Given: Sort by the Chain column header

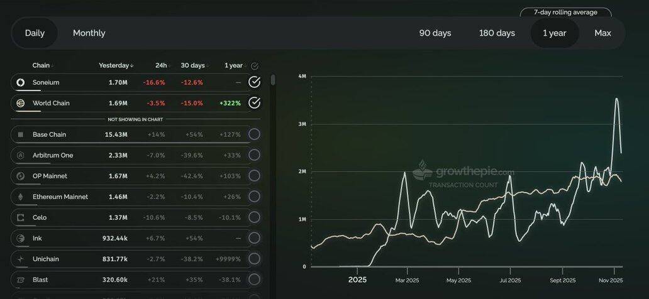Looking at the screenshot, I should click(42, 65).
